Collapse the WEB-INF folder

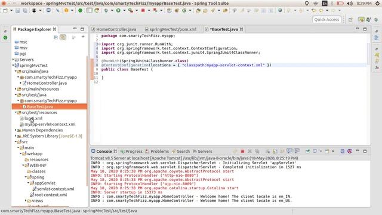pos(23,165)
